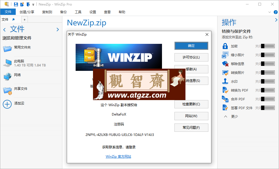Click the 1.40 TB 可用 1.84 TB text

30,65
